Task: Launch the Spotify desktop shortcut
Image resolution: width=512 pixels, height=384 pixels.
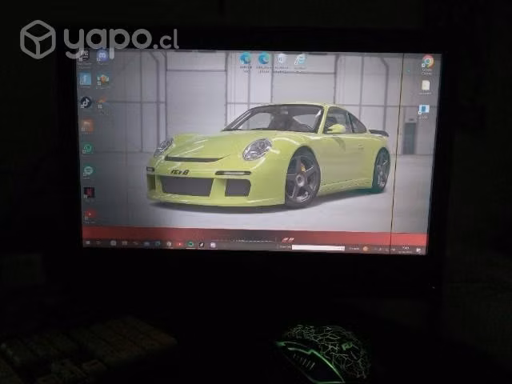Action: [88, 171]
